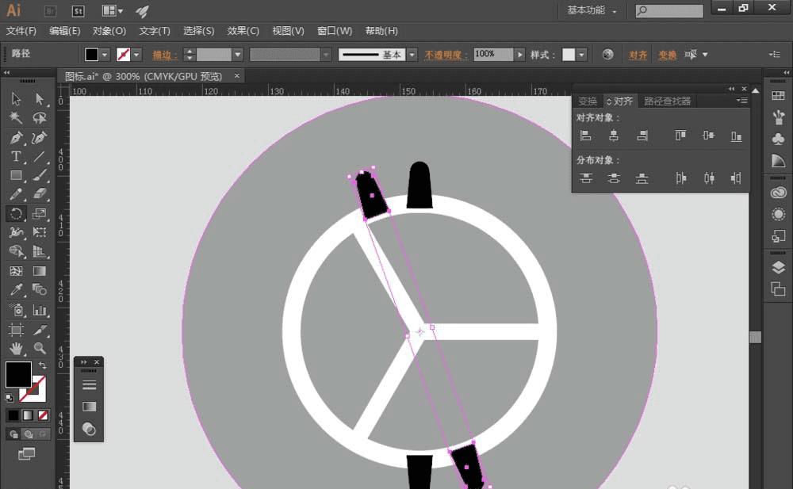793x489 pixels.
Task: Select the Lasso tool
Action: (40, 118)
